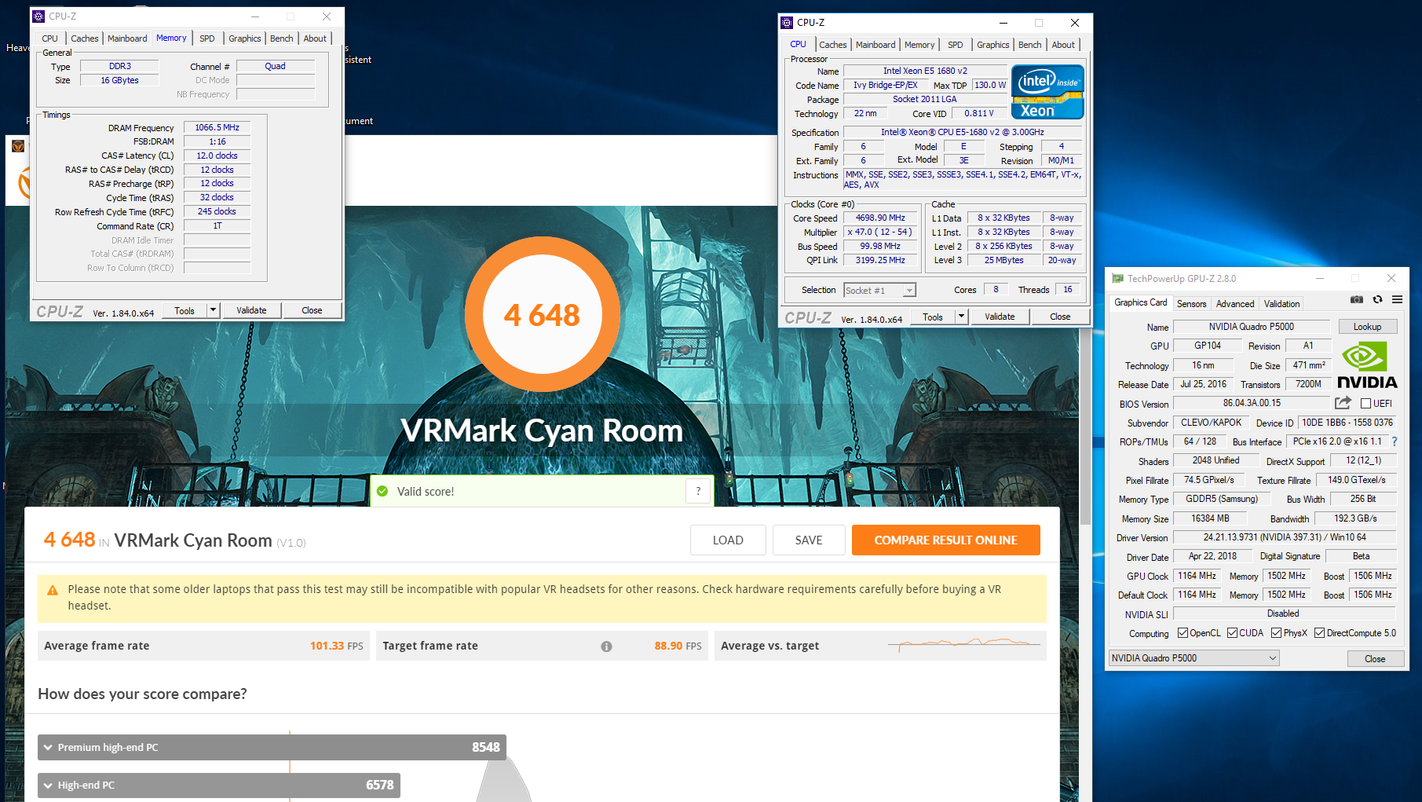Click the Average vs. target frame graph

click(964, 646)
